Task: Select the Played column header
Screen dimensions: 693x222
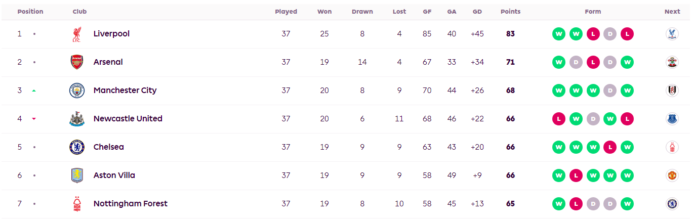Action: (286, 12)
